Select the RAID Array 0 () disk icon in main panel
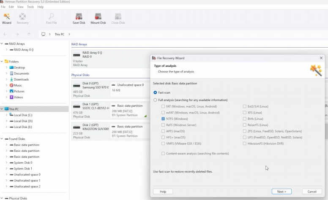The height and width of the screenshot is (200, 328). point(77,55)
